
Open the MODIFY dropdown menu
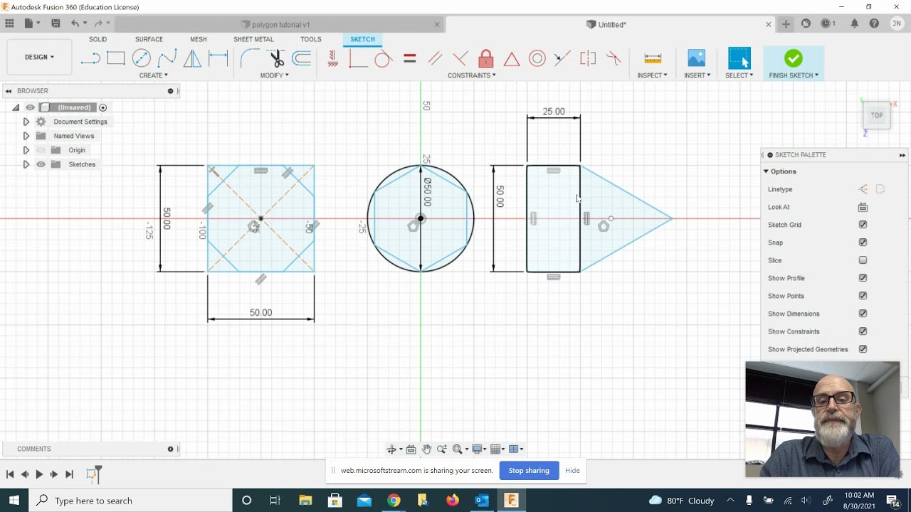coord(274,75)
